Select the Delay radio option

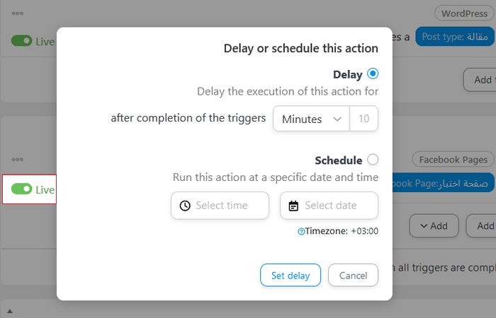[373, 73]
